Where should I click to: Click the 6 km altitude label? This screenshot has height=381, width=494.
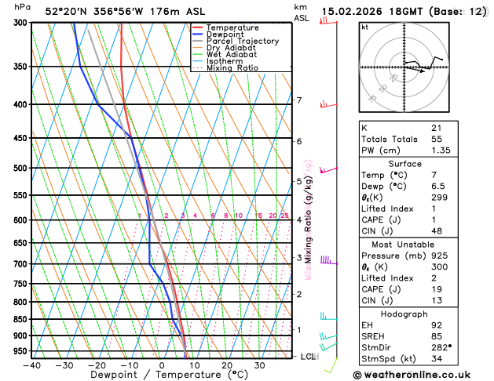[299, 141]
